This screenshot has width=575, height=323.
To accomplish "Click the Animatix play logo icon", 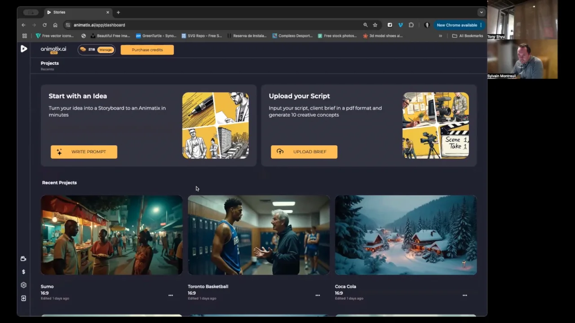I will [x=24, y=49].
